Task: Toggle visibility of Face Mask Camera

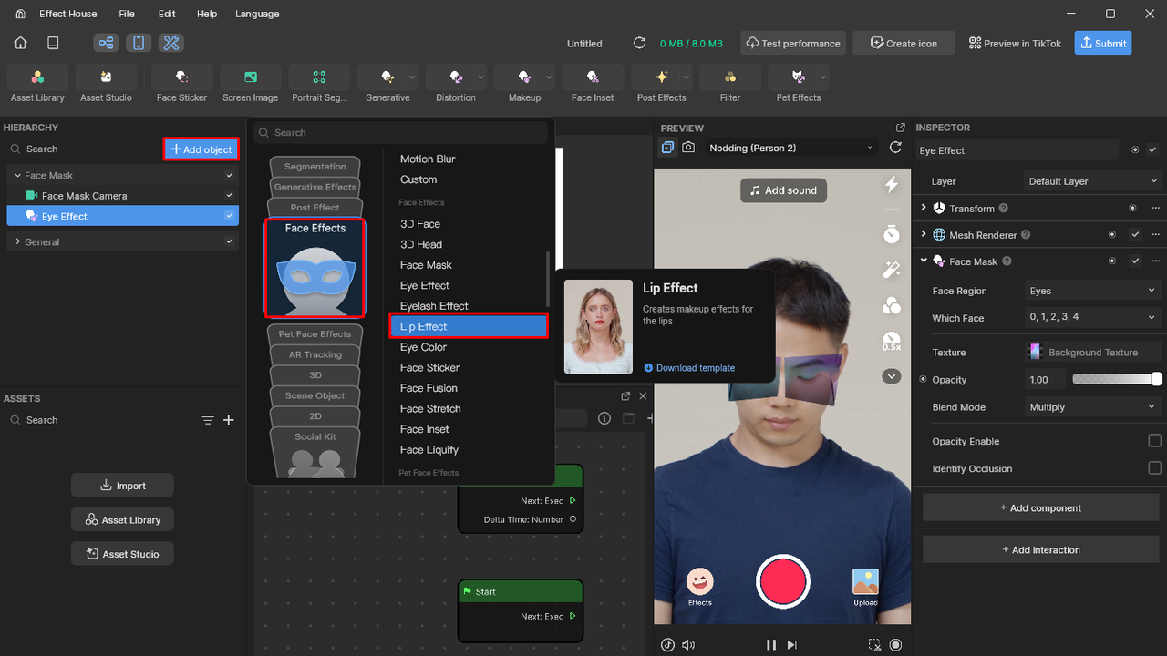Action: (x=230, y=196)
